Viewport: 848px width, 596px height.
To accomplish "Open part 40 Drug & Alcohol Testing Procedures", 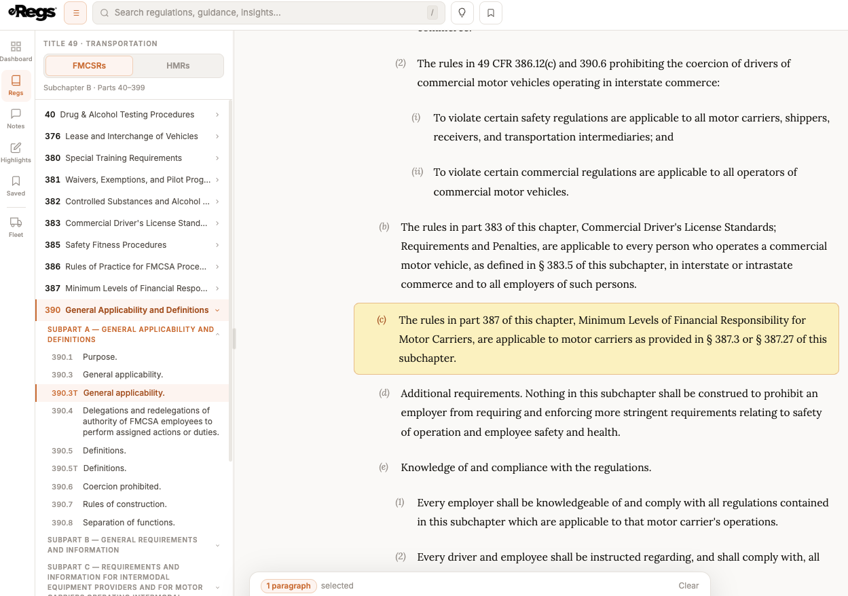I will [132, 115].
